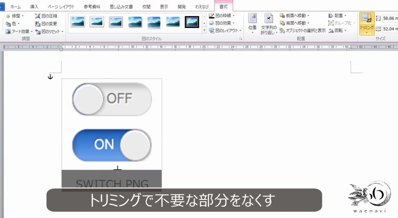Switch to the わえなび tab
398x218 pixels.
(202, 7)
